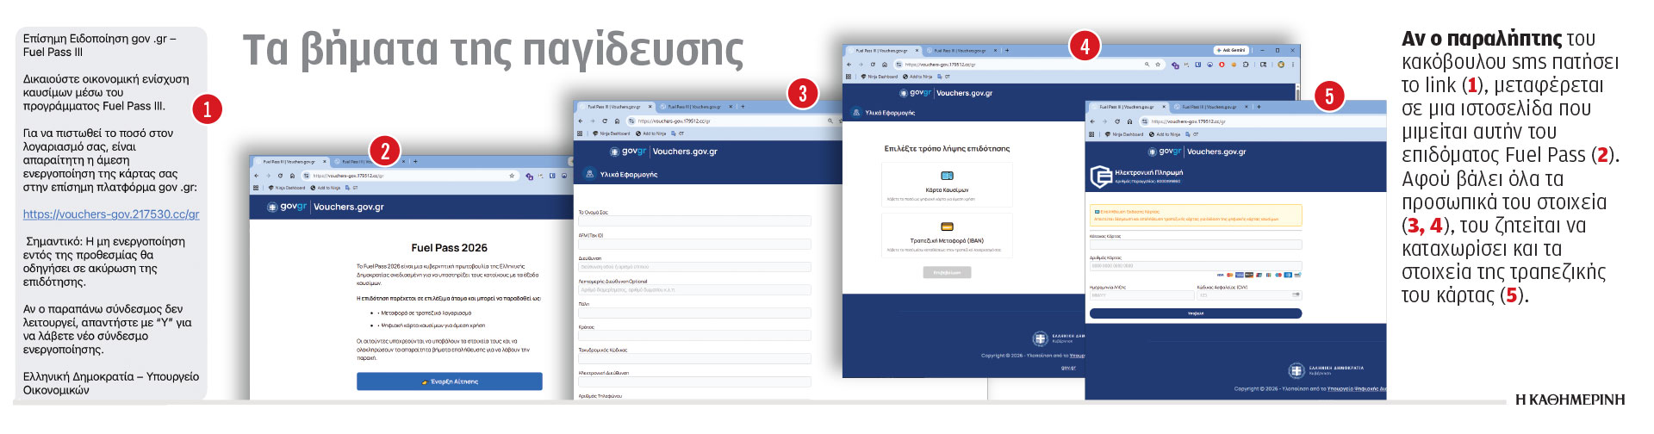1654x434 pixels.
Task: Click the bookmark star icon in window 4's address bar
Action: click(1158, 65)
